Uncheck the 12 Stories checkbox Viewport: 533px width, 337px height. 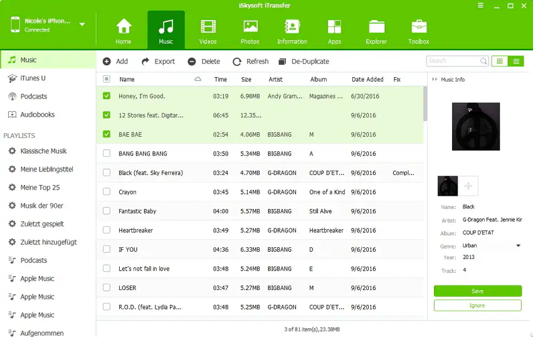point(107,115)
